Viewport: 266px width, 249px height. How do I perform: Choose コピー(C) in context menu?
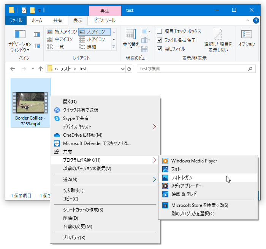click(105, 199)
